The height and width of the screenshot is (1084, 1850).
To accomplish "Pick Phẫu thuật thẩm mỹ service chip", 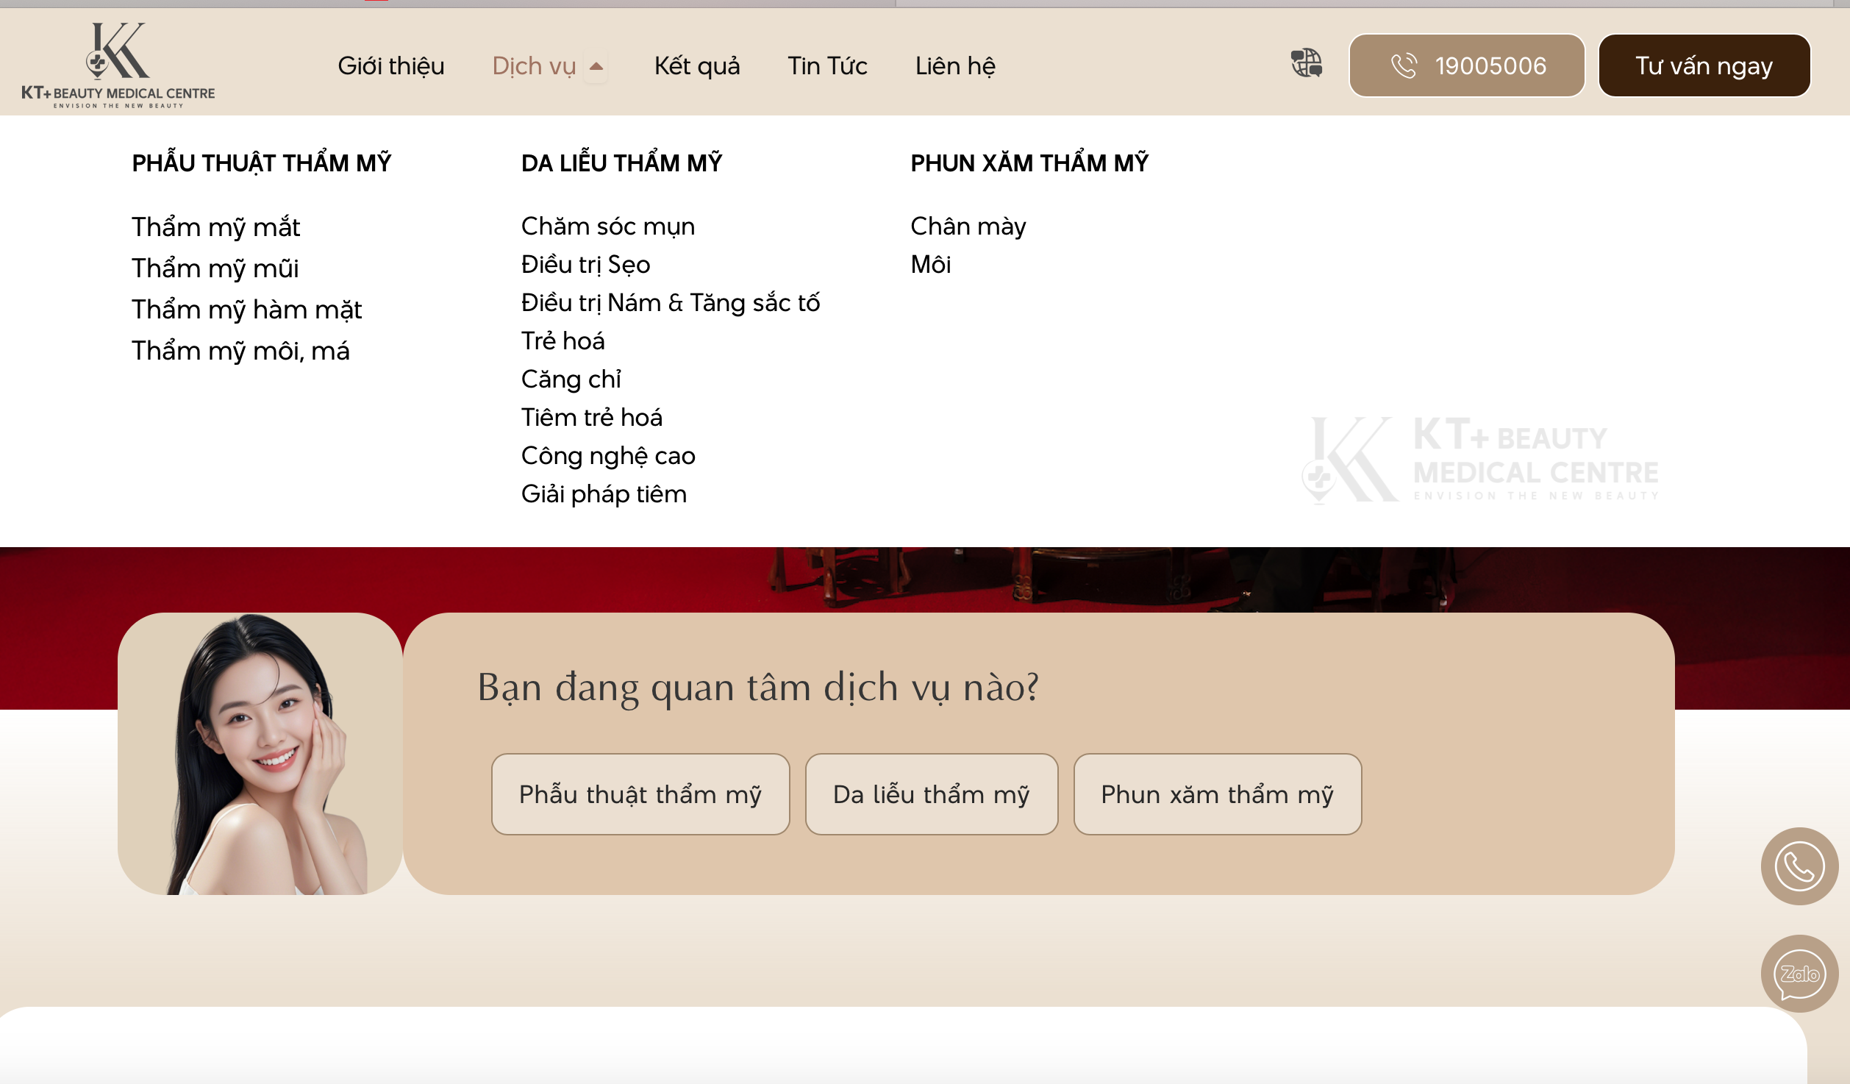I will click(640, 794).
